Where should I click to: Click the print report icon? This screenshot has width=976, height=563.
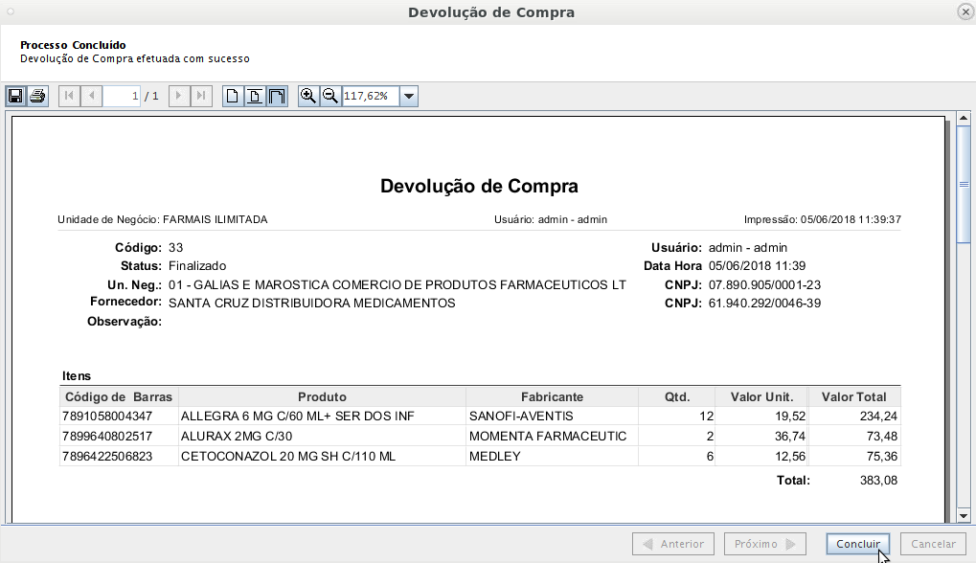(38, 96)
